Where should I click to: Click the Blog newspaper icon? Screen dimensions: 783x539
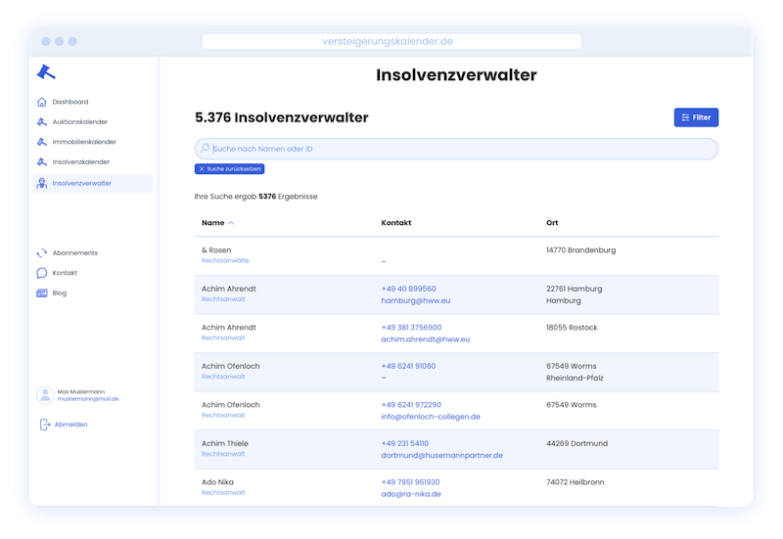tap(41, 293)
